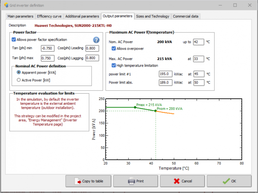
Task: Click the Pmax green marker on graph
Action: point(135,107)
